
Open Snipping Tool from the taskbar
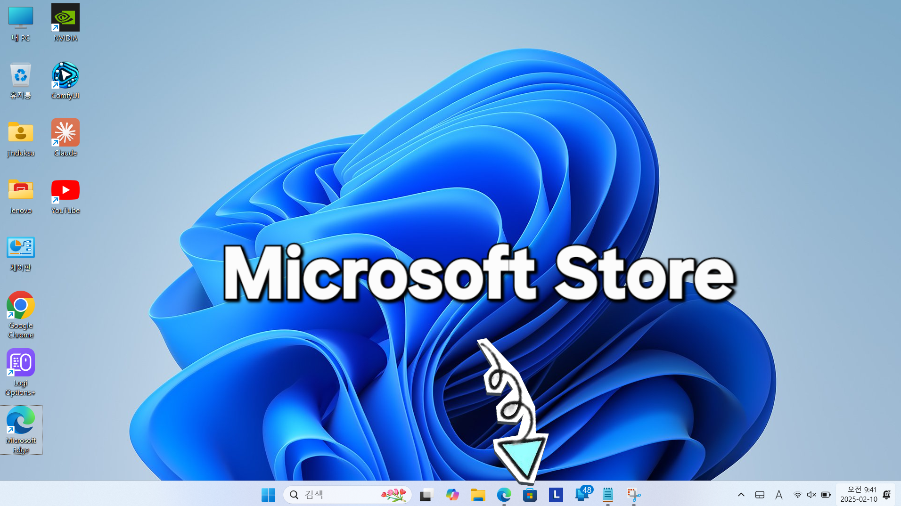634,495
